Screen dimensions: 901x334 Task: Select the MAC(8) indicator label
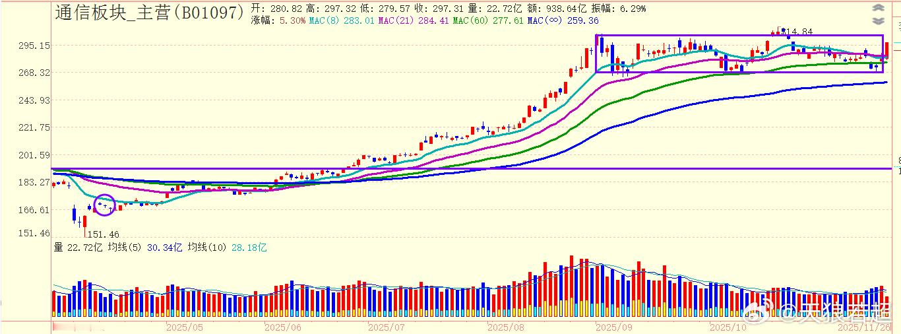click(325, 20)
